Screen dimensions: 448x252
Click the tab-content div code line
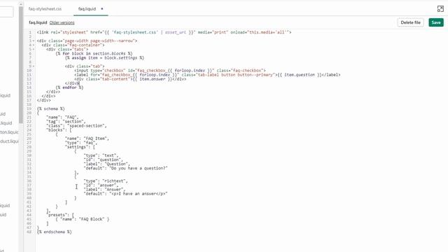[130, 79]
